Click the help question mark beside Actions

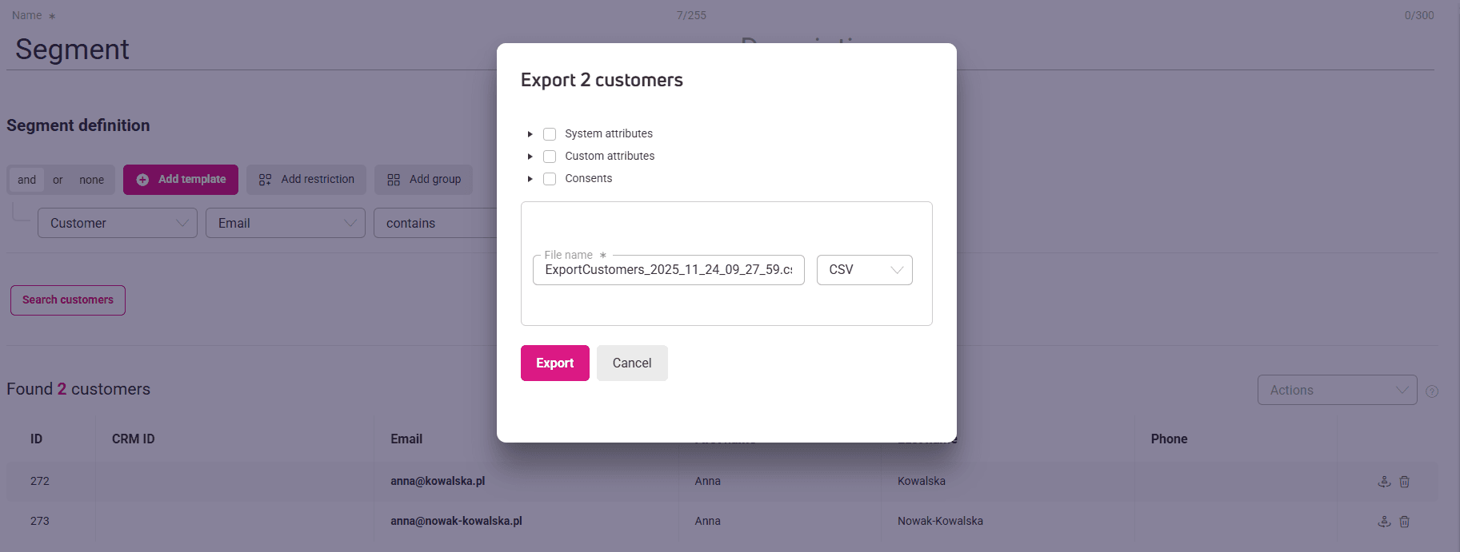coord(1432,391)
